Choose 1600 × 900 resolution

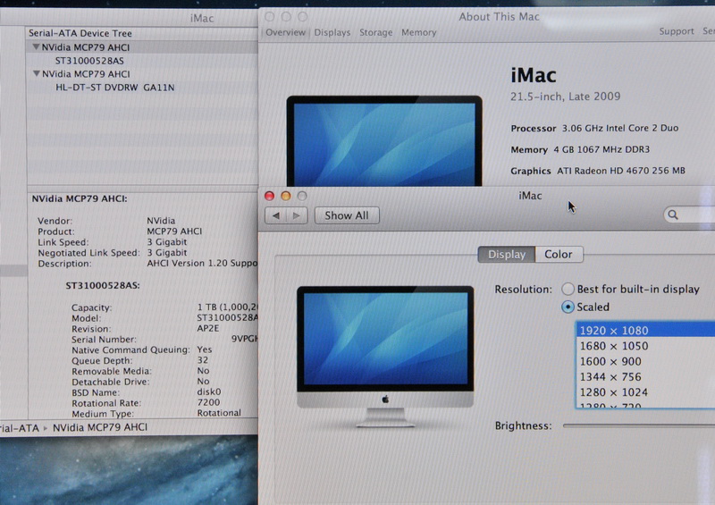pyautogui.click(x=645, y=361)
